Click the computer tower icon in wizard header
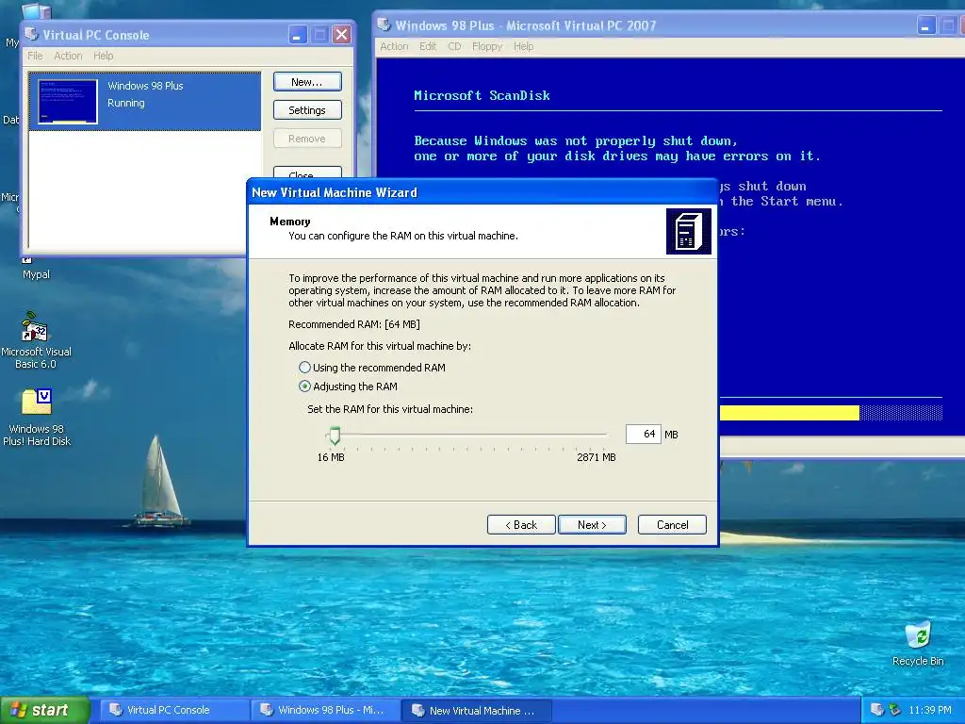 (x=689, y=232)
